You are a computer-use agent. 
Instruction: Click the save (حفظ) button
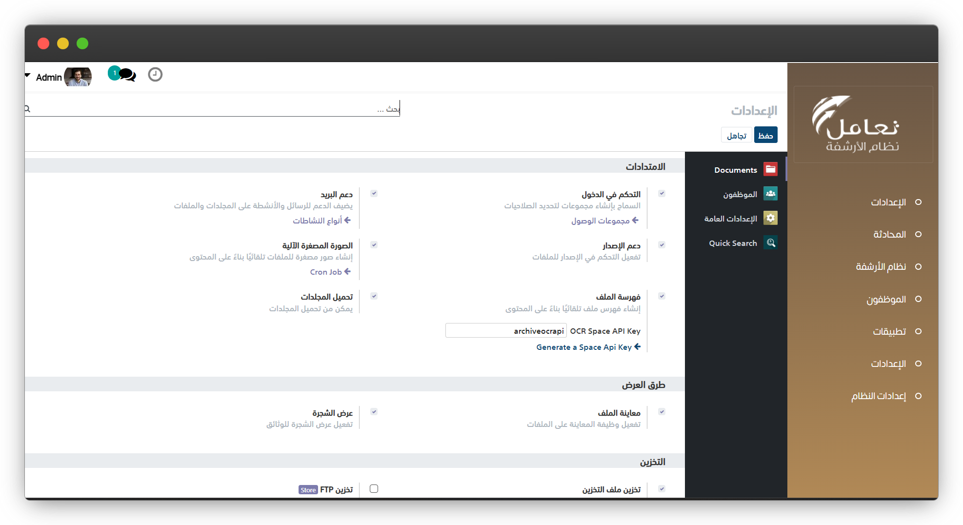point(765,135)
